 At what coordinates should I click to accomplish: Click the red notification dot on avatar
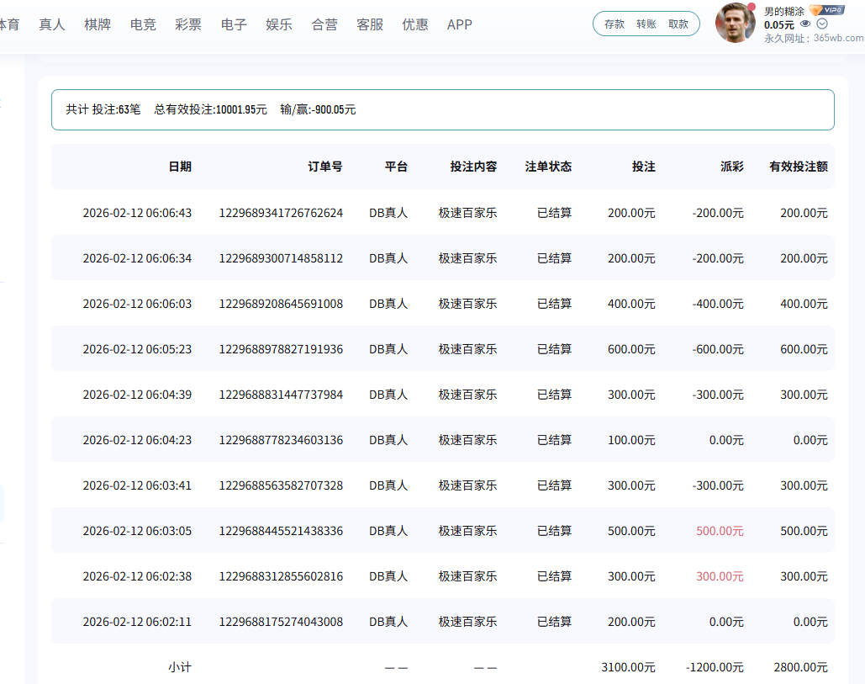click(752, 7)
